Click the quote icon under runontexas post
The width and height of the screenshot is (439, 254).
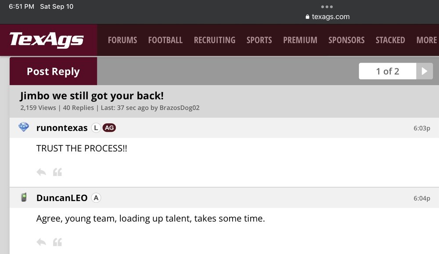coord(58,172)
